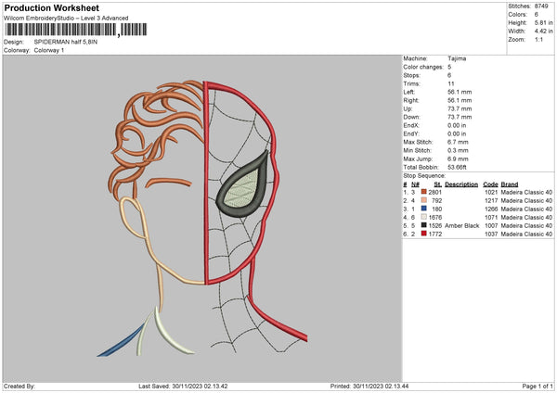This screenshot has height=393, width=557.
Task: Click the 'Code' column header
Action: coord(491,184)
